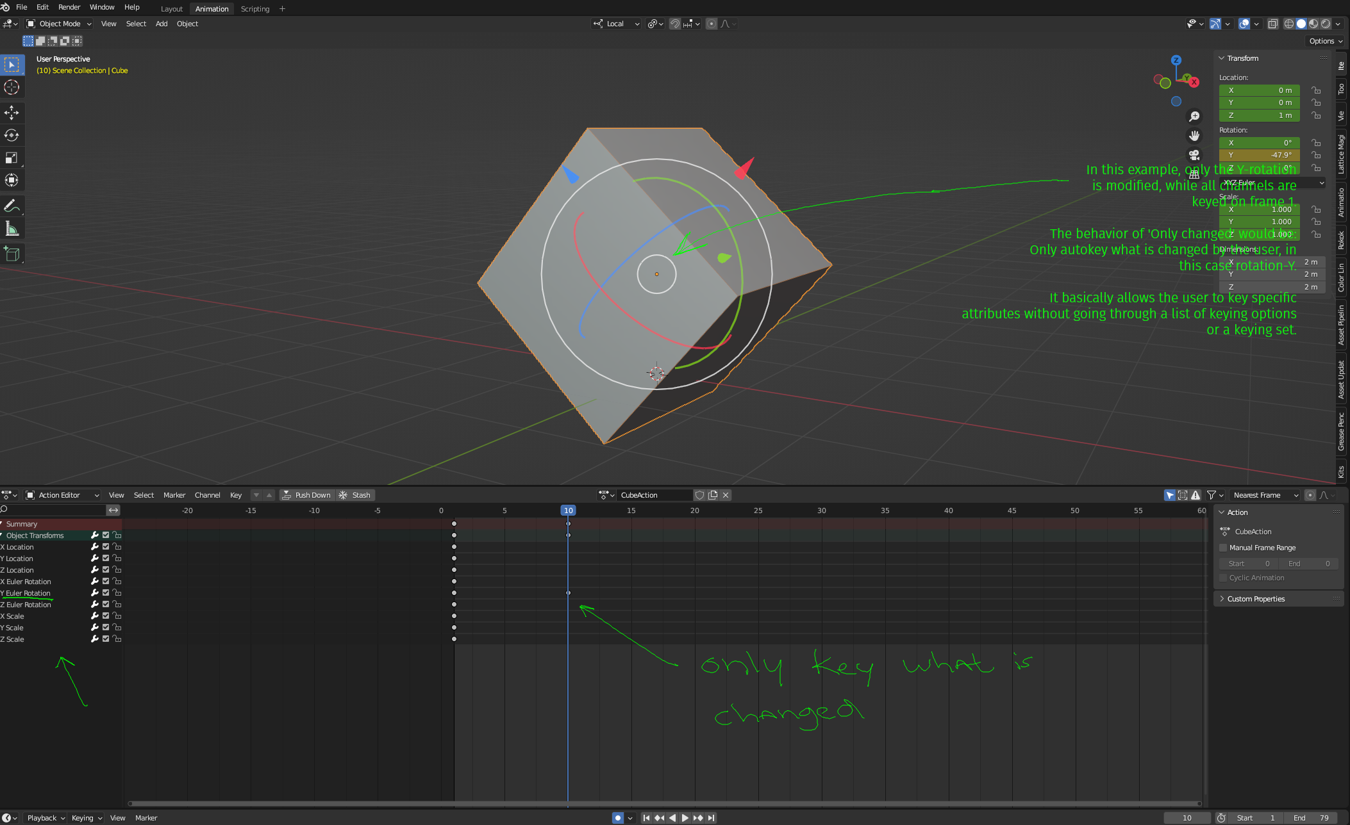Uncheck the Y Euler Rotation channel checkbox

pos(106,592)
